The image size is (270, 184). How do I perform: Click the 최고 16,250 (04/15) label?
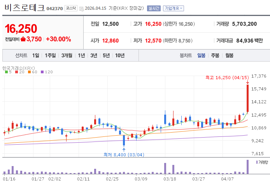coord(227,78)
